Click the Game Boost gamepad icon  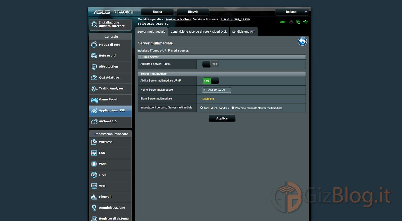[94, 100]
